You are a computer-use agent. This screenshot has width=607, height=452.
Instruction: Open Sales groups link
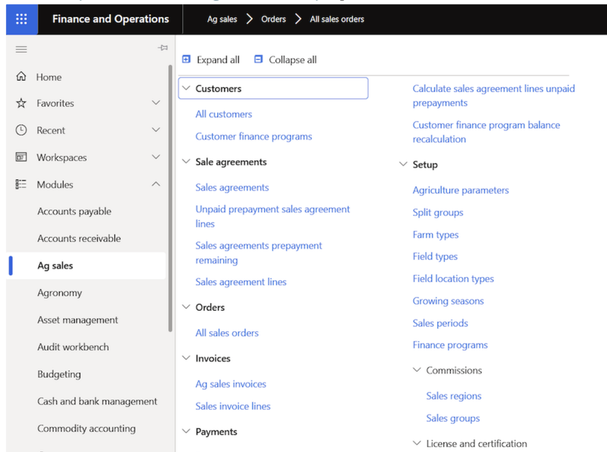point(453,418)
